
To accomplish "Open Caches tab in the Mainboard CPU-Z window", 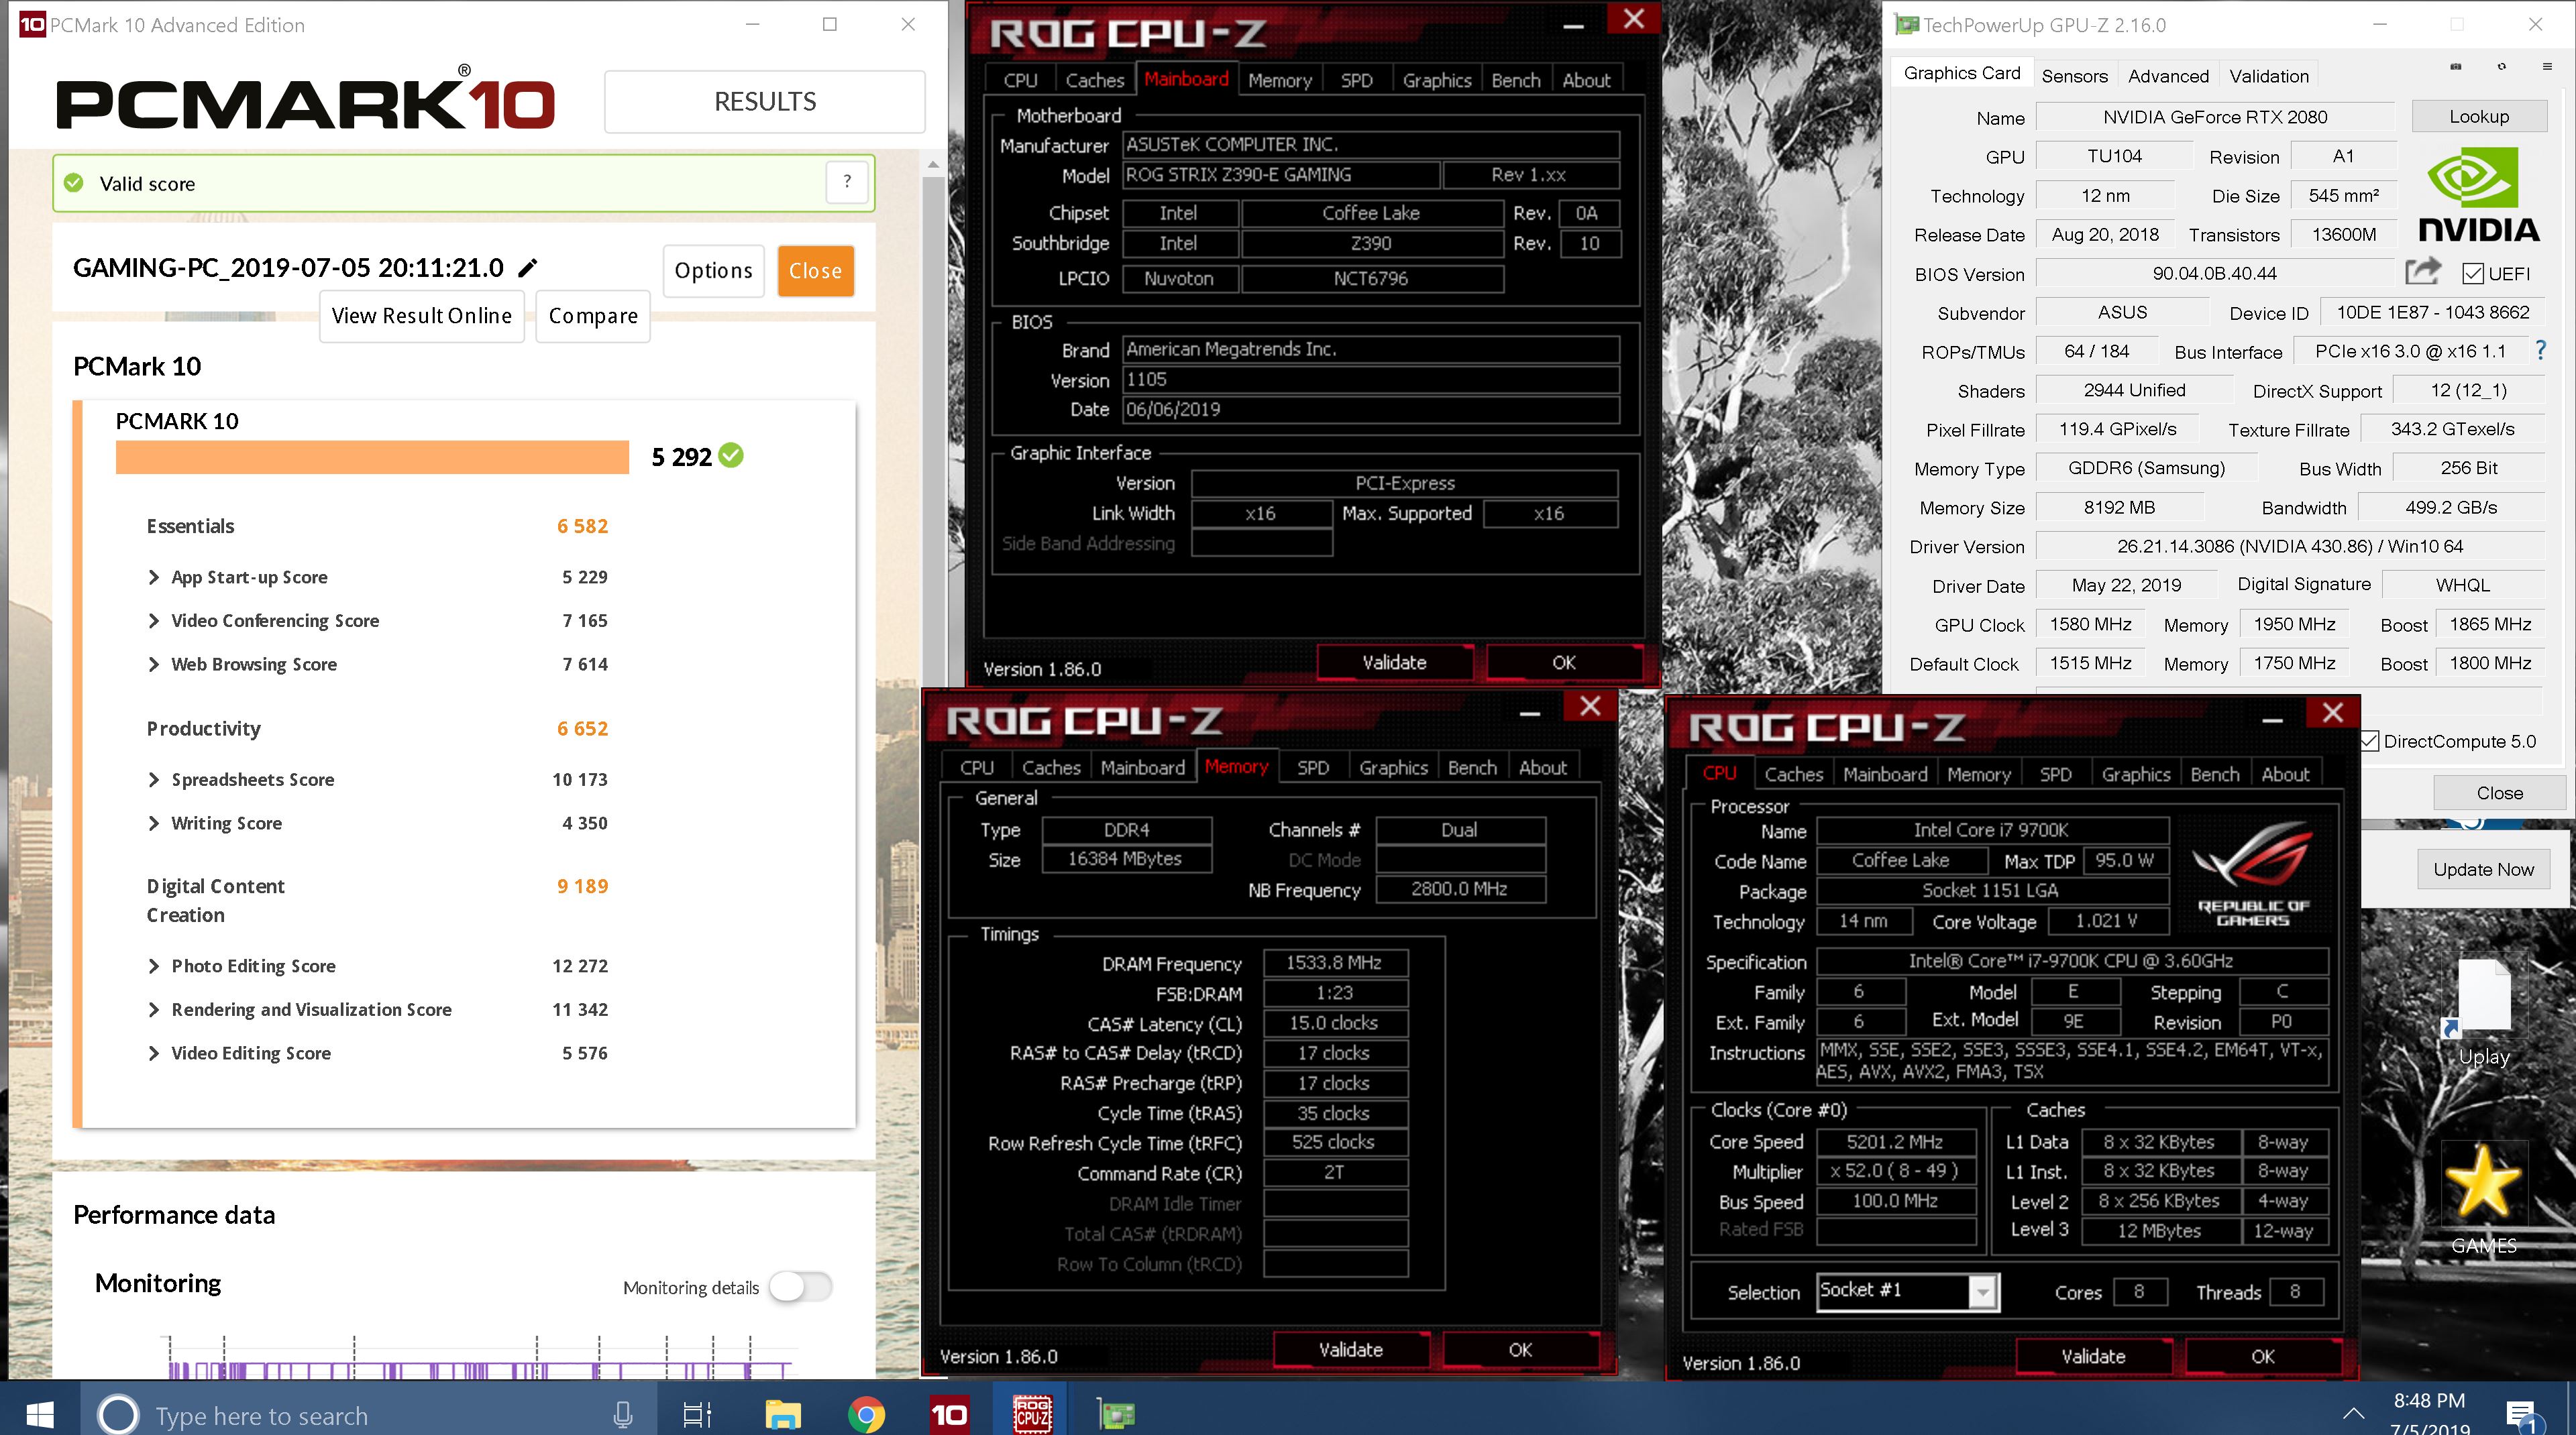I will 1094,80.
